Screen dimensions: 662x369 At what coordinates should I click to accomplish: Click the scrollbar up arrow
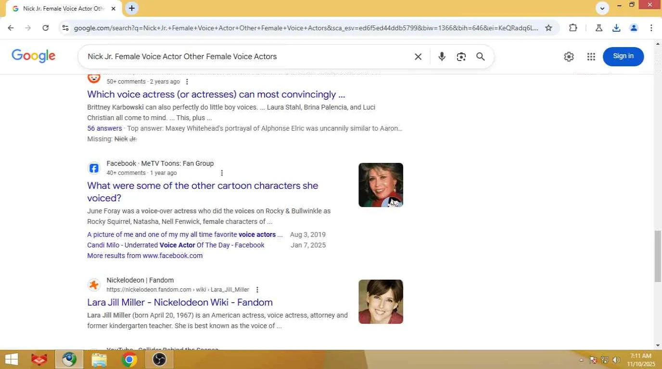(658, 44)
